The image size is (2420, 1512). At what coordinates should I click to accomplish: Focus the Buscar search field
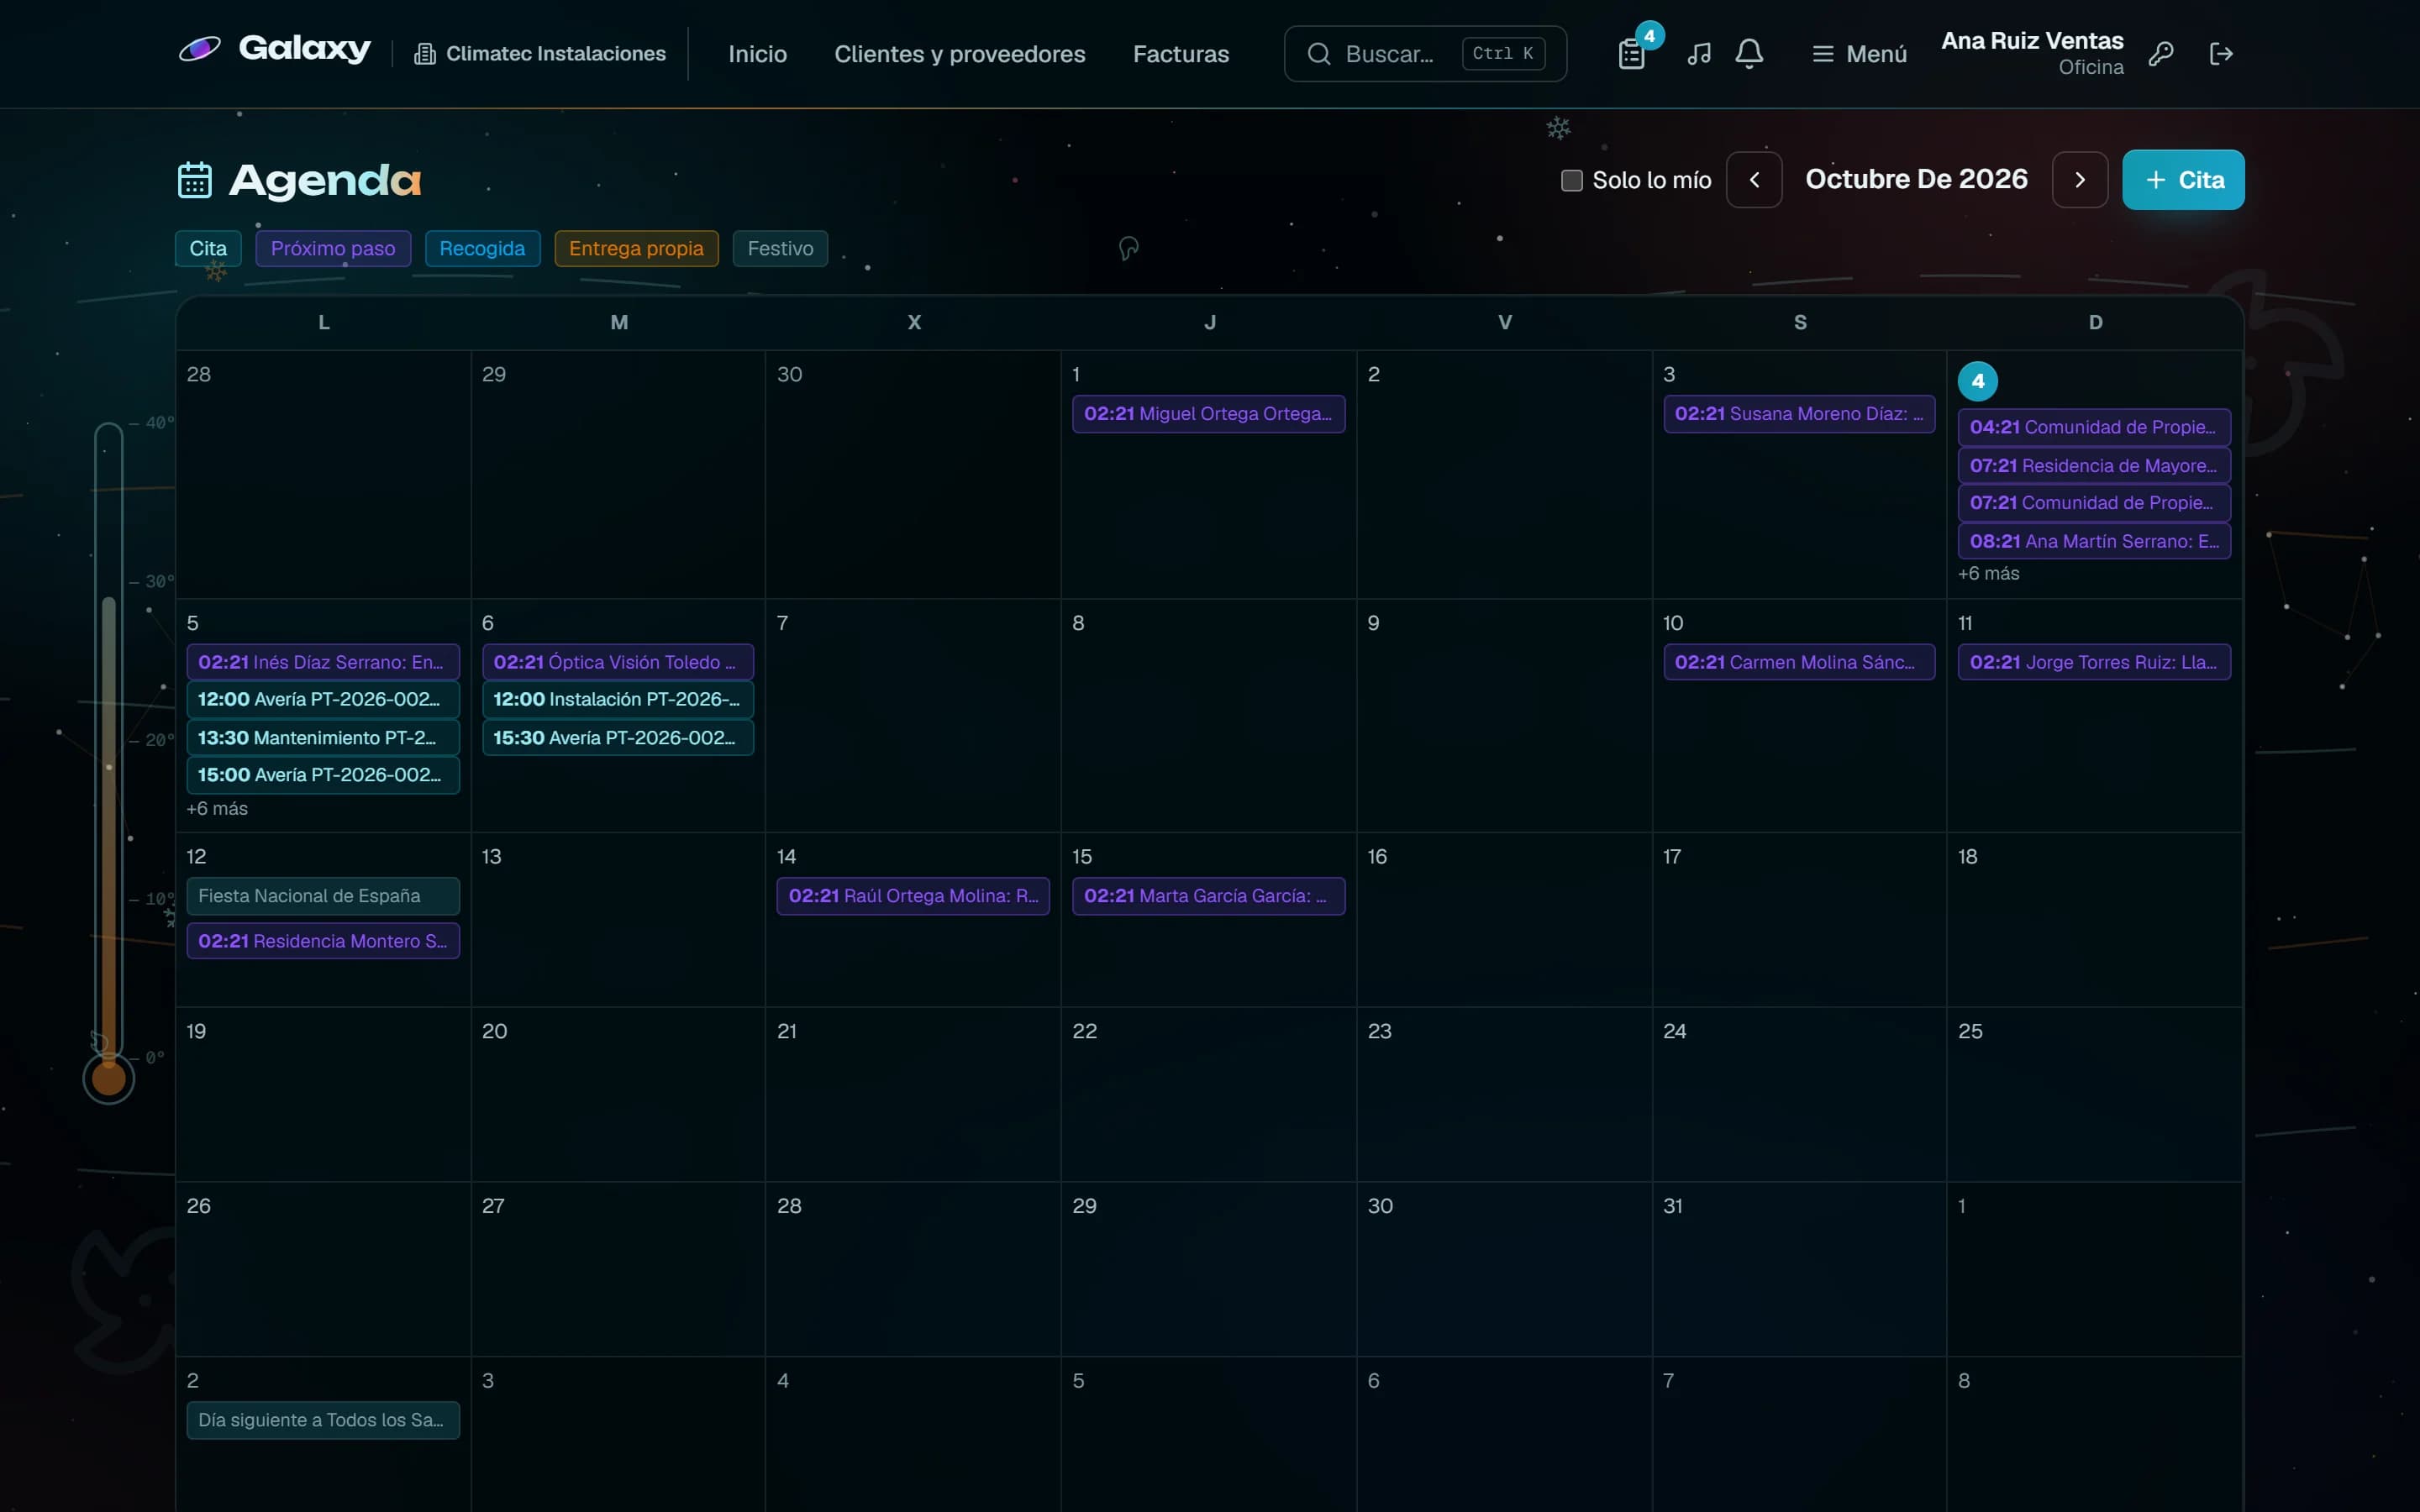tap(1425, 54)
